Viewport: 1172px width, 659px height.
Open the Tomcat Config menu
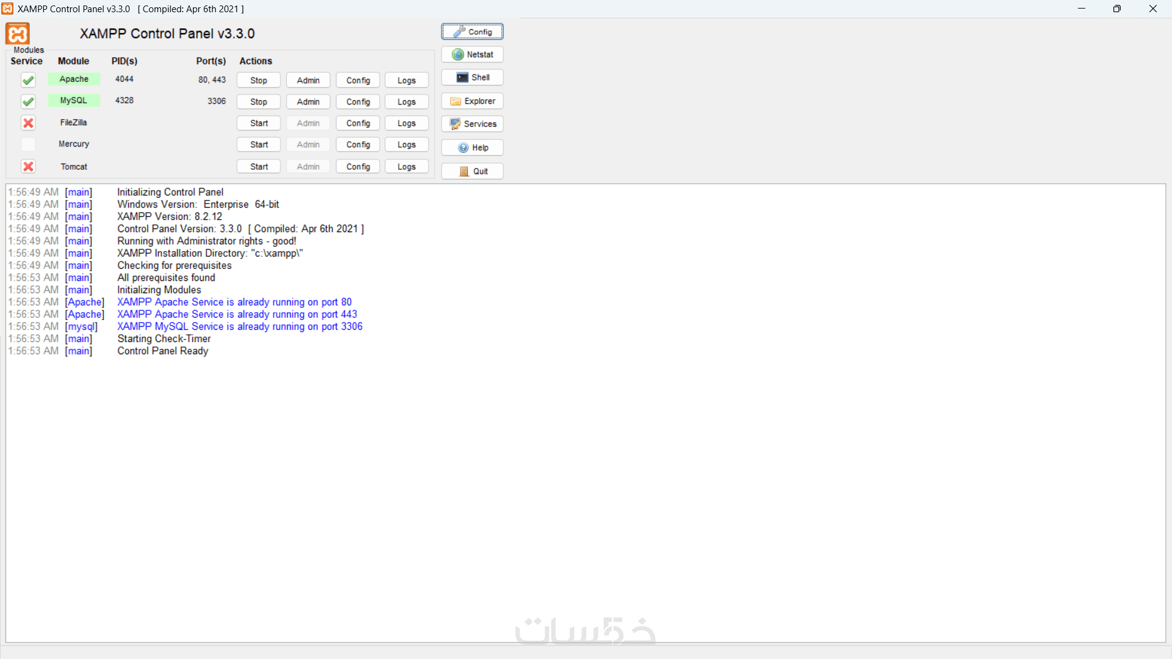pos(358,166)
